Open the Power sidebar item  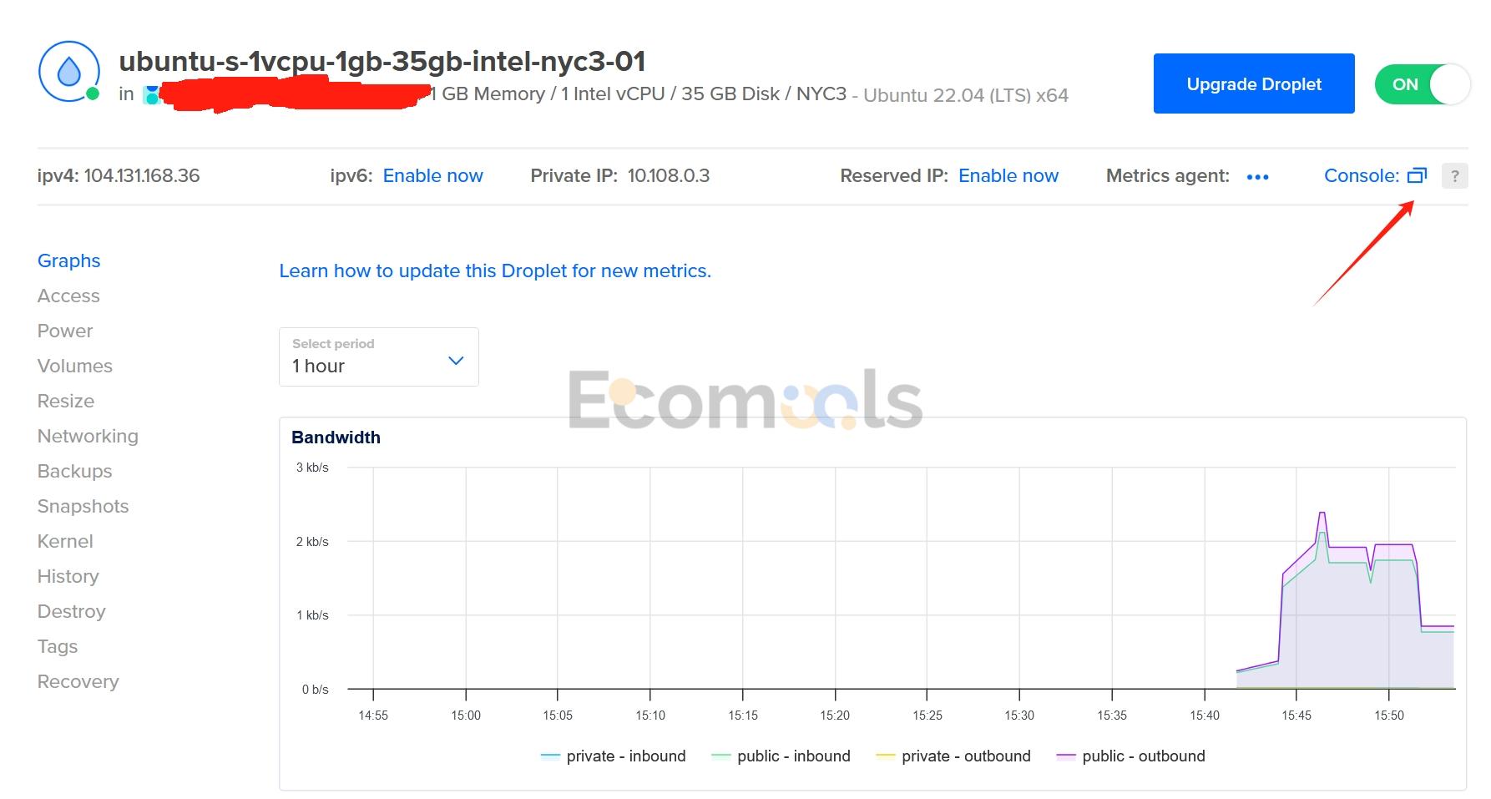tap(65, 331)
